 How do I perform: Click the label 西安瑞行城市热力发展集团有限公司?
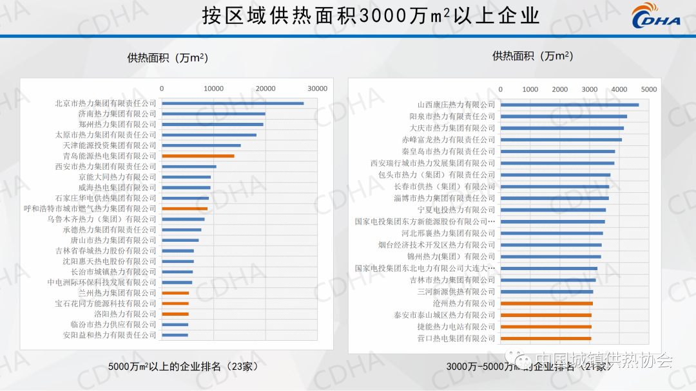tap(433, 163)
